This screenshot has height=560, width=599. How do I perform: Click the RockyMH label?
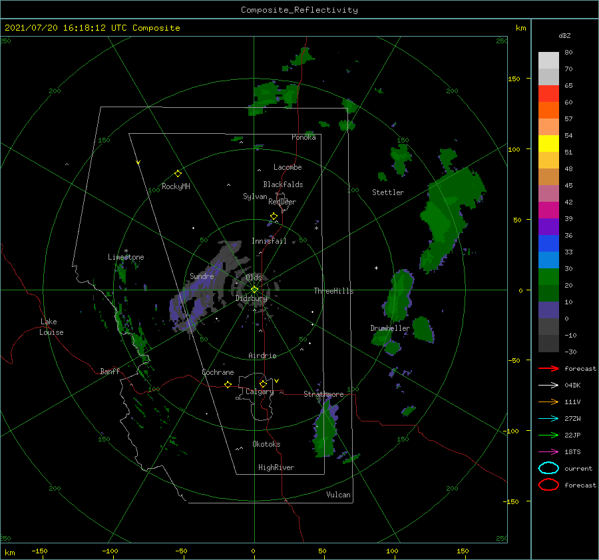pyautogui.click(x=176, y=186)
